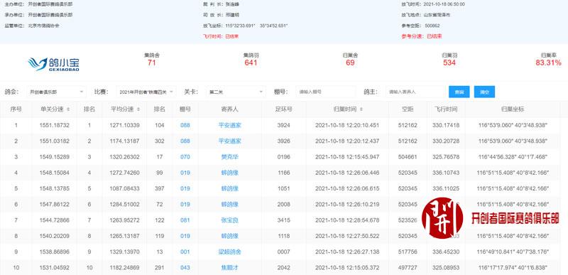Click the 清空 clear button

click(484, 92)
